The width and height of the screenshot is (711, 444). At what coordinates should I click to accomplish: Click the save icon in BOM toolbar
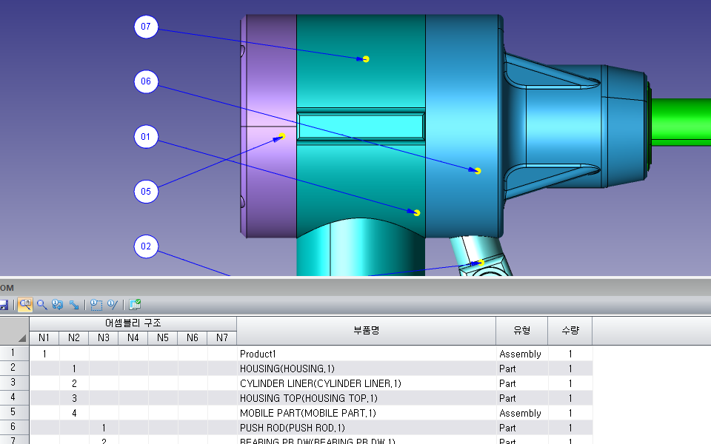(x=4, y=304)
